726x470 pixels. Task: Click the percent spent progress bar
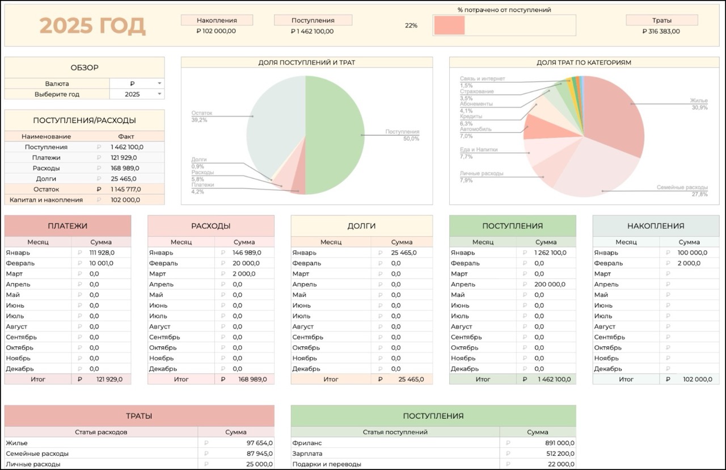[x=504, y=26]
